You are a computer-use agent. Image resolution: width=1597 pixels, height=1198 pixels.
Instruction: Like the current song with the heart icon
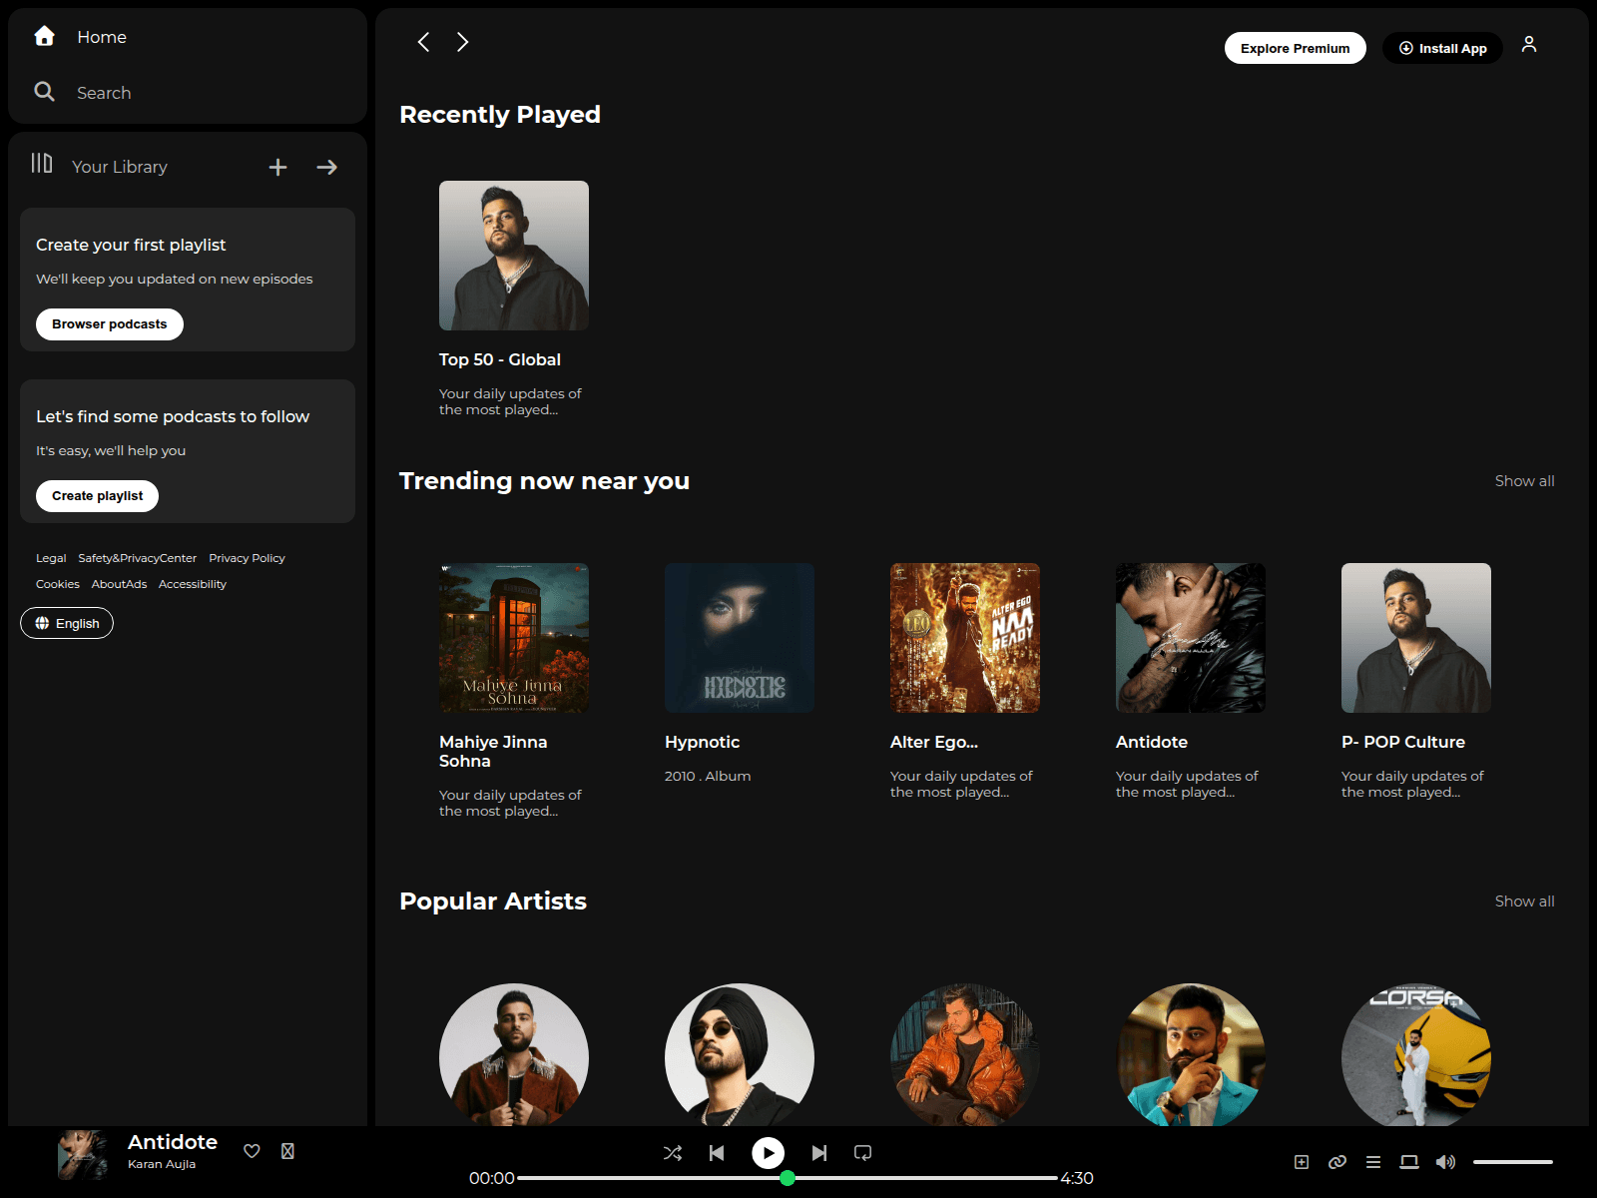pyautogui.click(x=252, y=1151)
